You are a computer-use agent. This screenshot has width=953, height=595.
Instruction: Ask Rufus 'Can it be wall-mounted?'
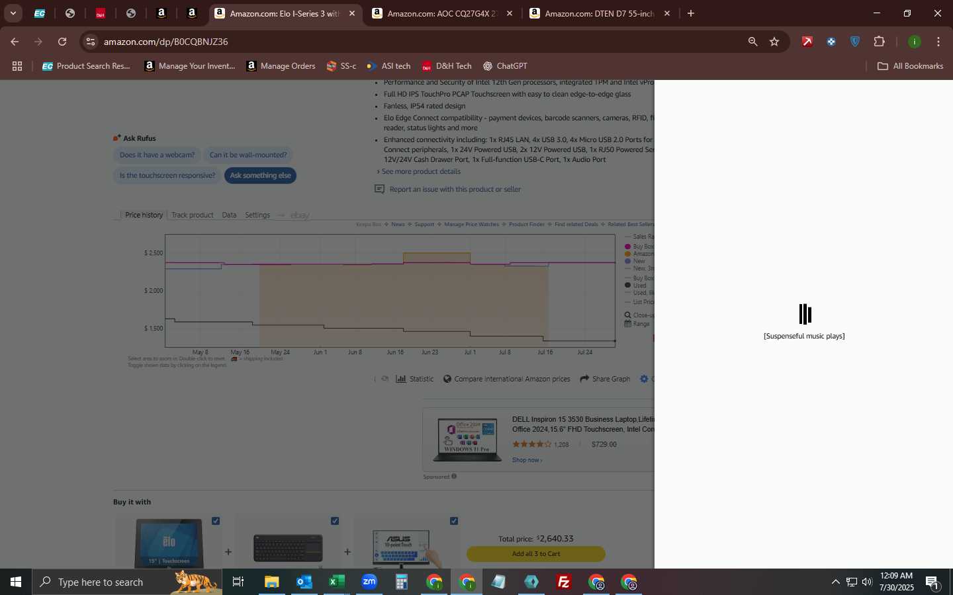248,155
